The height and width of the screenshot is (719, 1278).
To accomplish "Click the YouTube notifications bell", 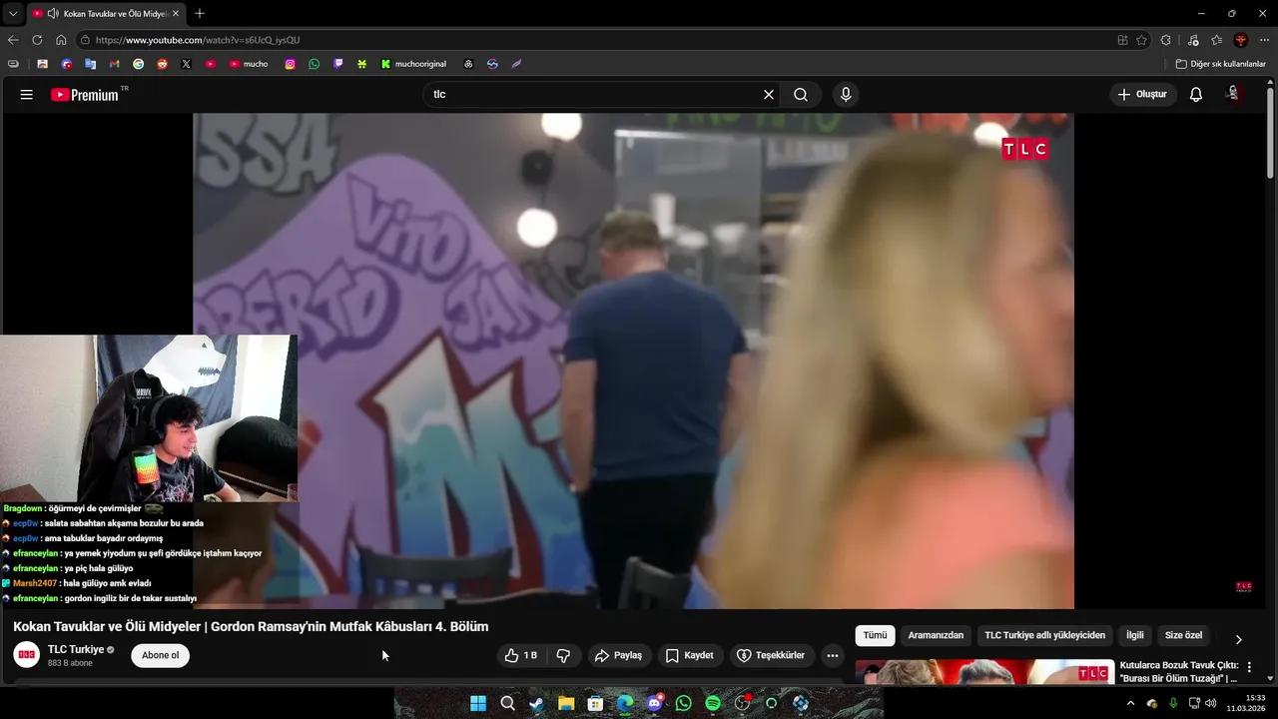I will (1195, 94).
